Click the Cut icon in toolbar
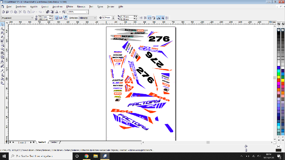Viewport: 285px width, 160px height. [x=21, y=12]
